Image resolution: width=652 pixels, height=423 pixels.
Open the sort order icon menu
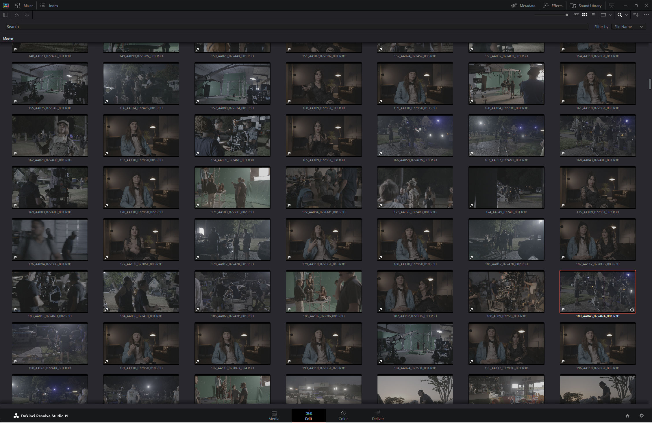[636, 15]
